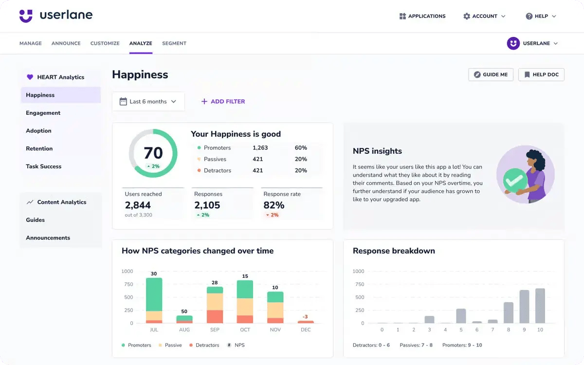The width and height of the screenshot is (584, 365).
Task: Click the Users reached value 2,844
Action: point(138,205)
